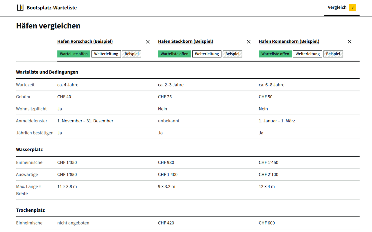The image size is (372, 232).
Task: Click Romanshorn's Beispiel tag
Action: pos(333,54)
